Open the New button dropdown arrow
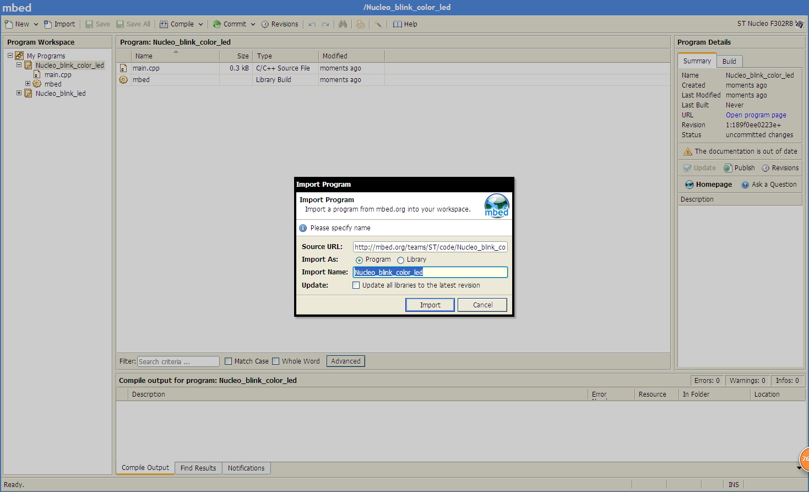This screenshot has height=492, width=809. (x=36, y=24)
